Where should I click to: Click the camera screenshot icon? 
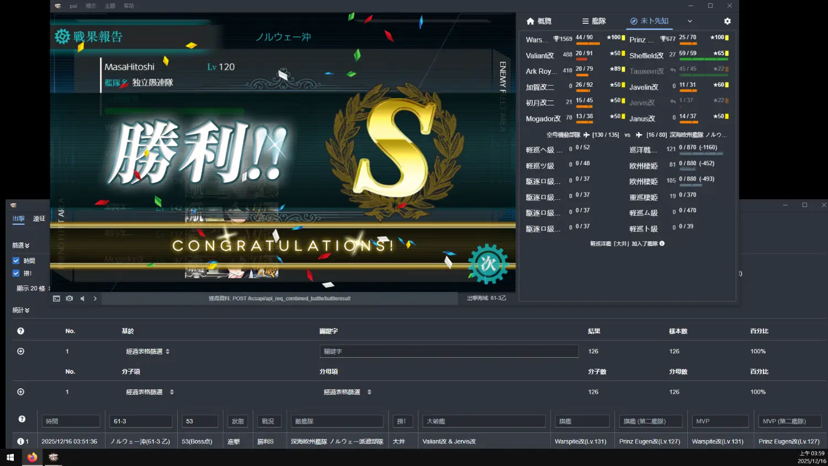(69, 299)
